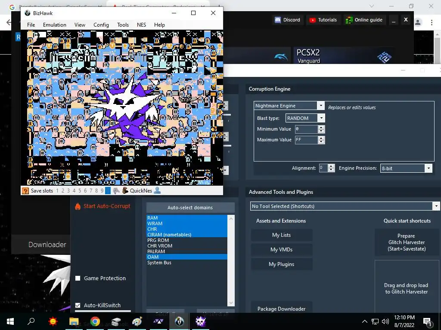Click the blue user icon after QuickNes
Screen dimensions: 441x330
coord(157,190)
